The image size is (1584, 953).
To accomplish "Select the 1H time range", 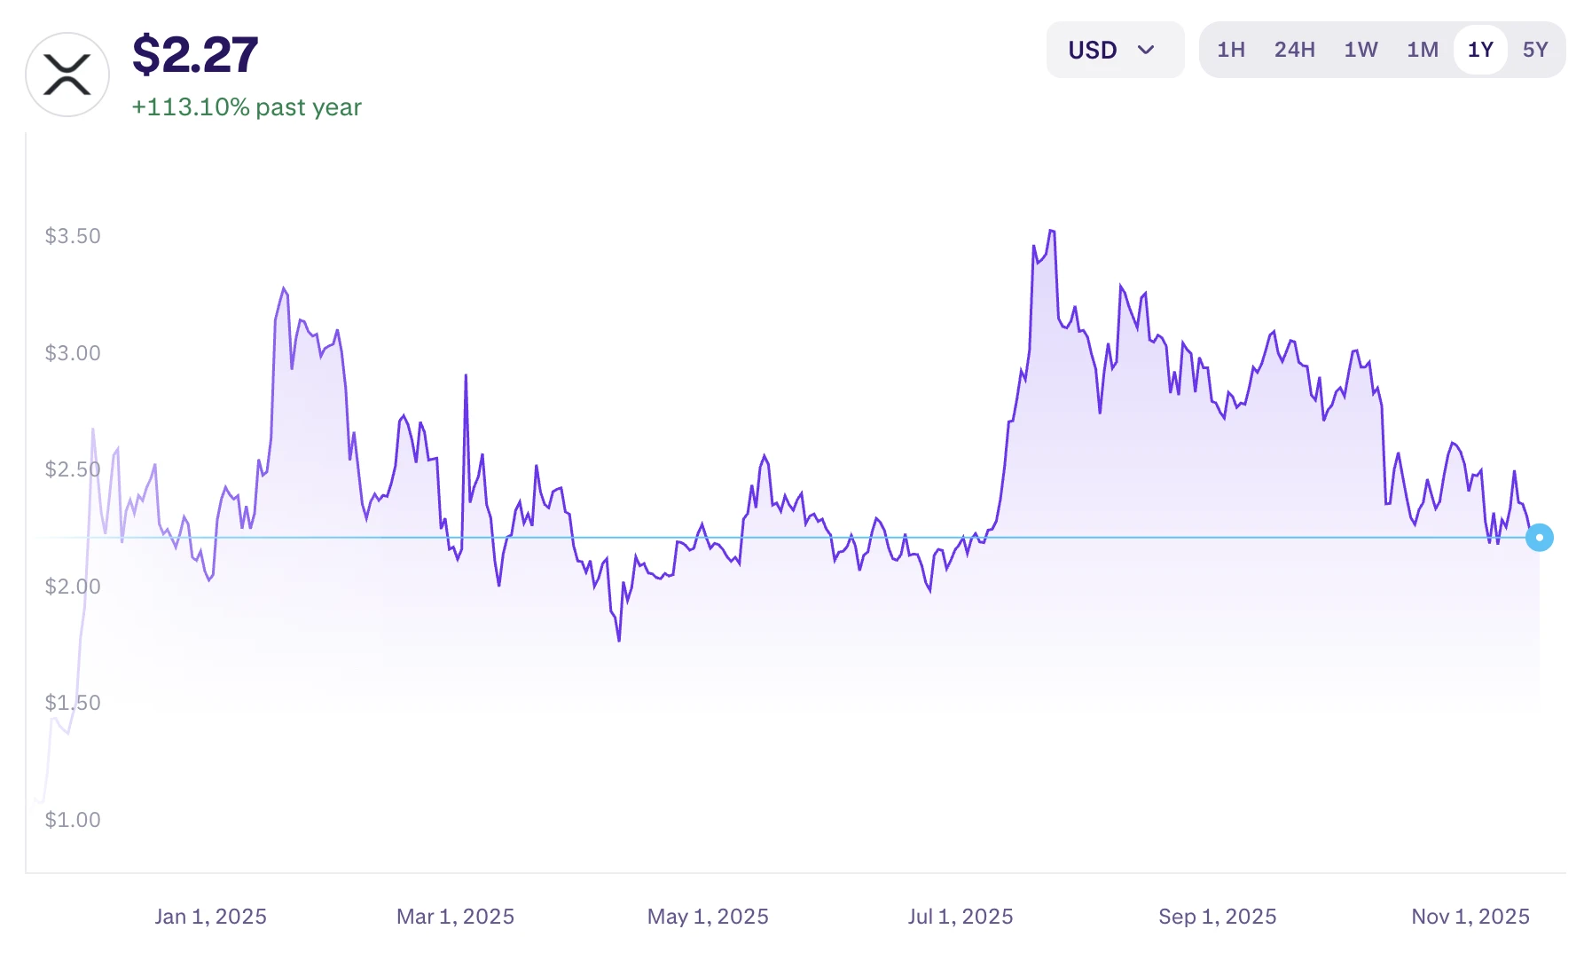I will tap(1231, 50).
